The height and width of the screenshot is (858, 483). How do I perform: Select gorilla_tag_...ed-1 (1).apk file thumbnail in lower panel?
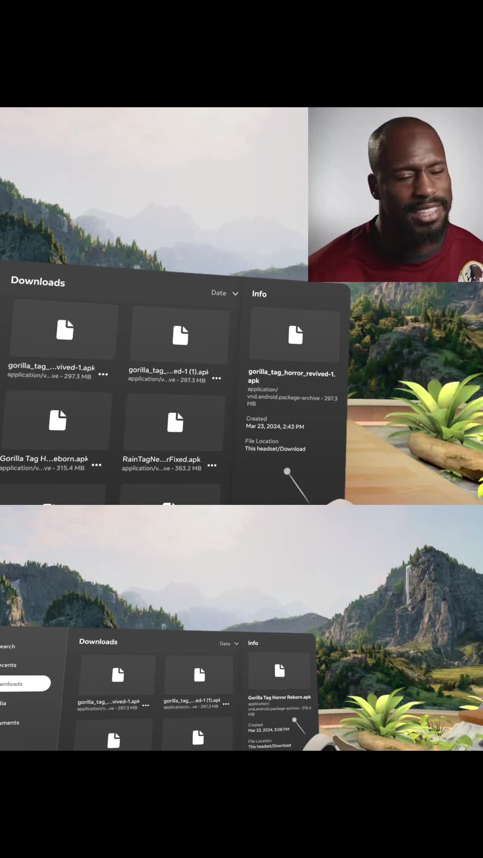(199, 675)
